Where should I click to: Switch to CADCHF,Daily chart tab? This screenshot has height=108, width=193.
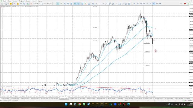tap(179, 98)
